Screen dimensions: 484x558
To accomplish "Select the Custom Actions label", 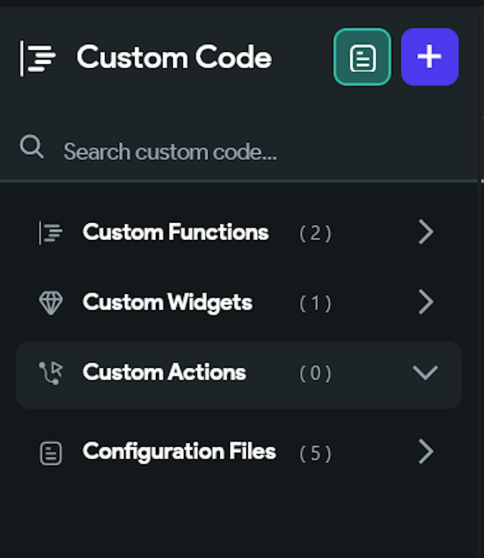I will pos(164,372).
